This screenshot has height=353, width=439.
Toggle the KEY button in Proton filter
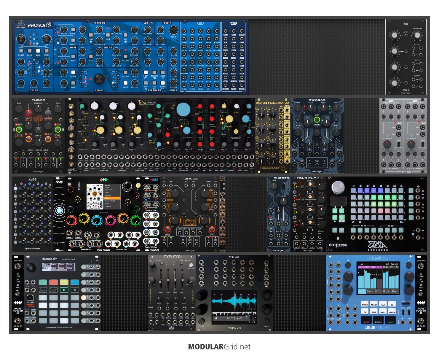[x=125, y=35]
